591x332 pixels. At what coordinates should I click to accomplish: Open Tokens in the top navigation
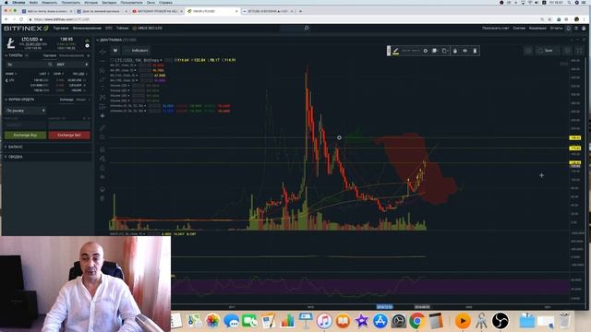(x=122, y=29)
